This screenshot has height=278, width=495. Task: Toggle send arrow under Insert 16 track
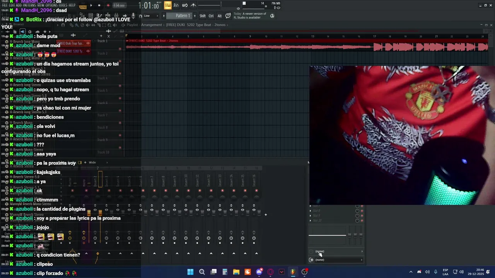(256, 253)
